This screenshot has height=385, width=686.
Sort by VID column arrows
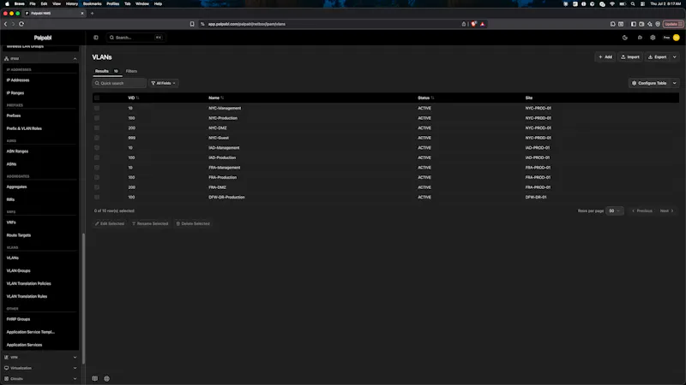[x=137, y=98]
